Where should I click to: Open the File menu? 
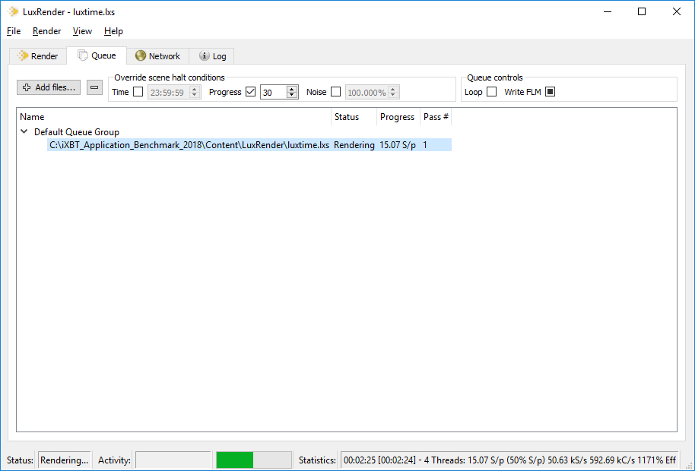14,31
